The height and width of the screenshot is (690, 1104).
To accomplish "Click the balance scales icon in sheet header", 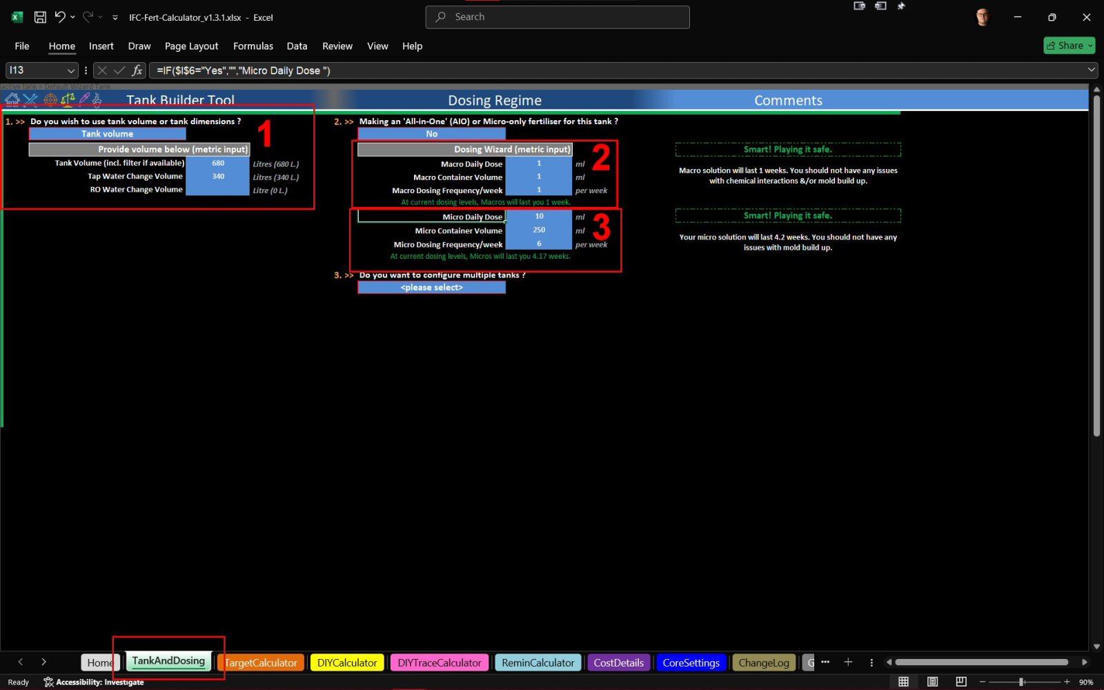I will [68, 100].
